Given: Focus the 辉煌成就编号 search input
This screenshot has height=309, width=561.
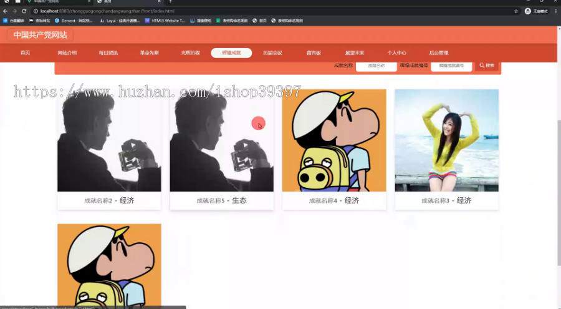Looking at the screenshot, I should [451, 66].
